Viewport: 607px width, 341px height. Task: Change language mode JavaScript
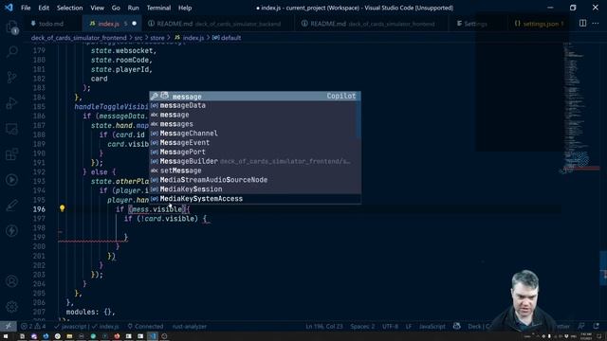[432, 326]
